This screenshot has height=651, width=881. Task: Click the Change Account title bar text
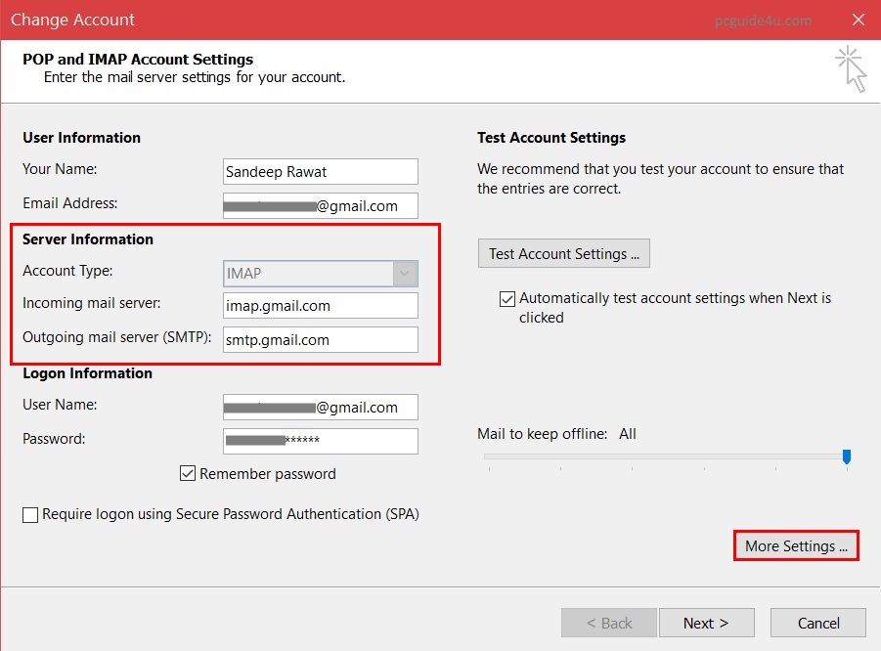click(x=73, y=20)
